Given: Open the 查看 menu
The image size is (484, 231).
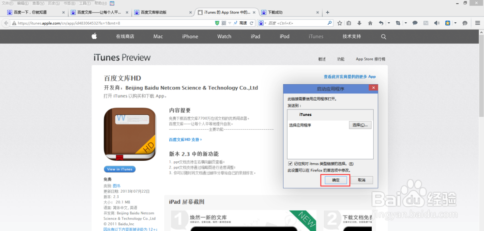Looking at the screenshot, I should [x=38, y=3].
